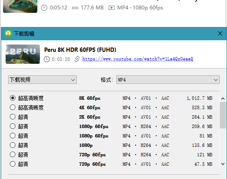
Task: Click the scroll up arrow of quality list
Action: coord(223,98)
